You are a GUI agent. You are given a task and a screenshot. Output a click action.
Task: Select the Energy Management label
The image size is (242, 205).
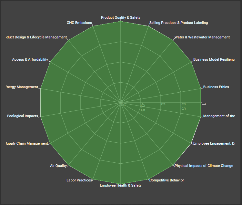(22, 87)
